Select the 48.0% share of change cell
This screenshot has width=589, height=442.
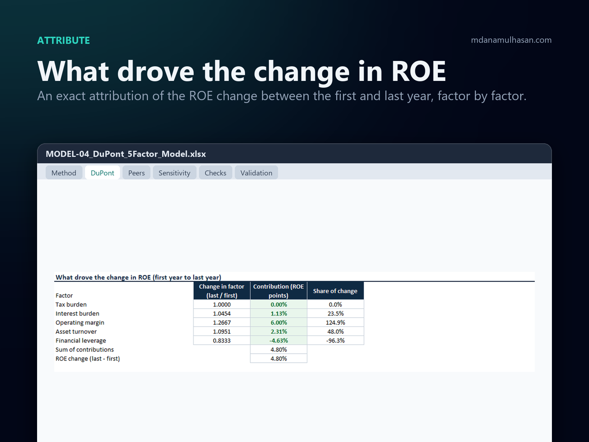335,331
